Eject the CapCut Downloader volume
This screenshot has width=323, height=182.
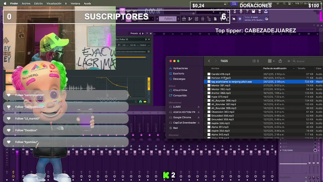[x=198, y=123]
